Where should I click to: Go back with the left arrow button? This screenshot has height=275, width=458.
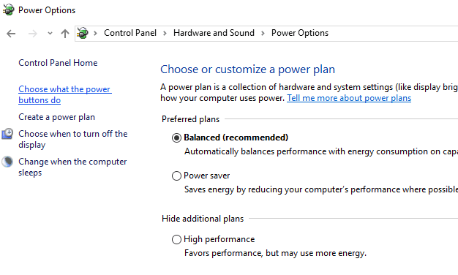pos(11,34)
